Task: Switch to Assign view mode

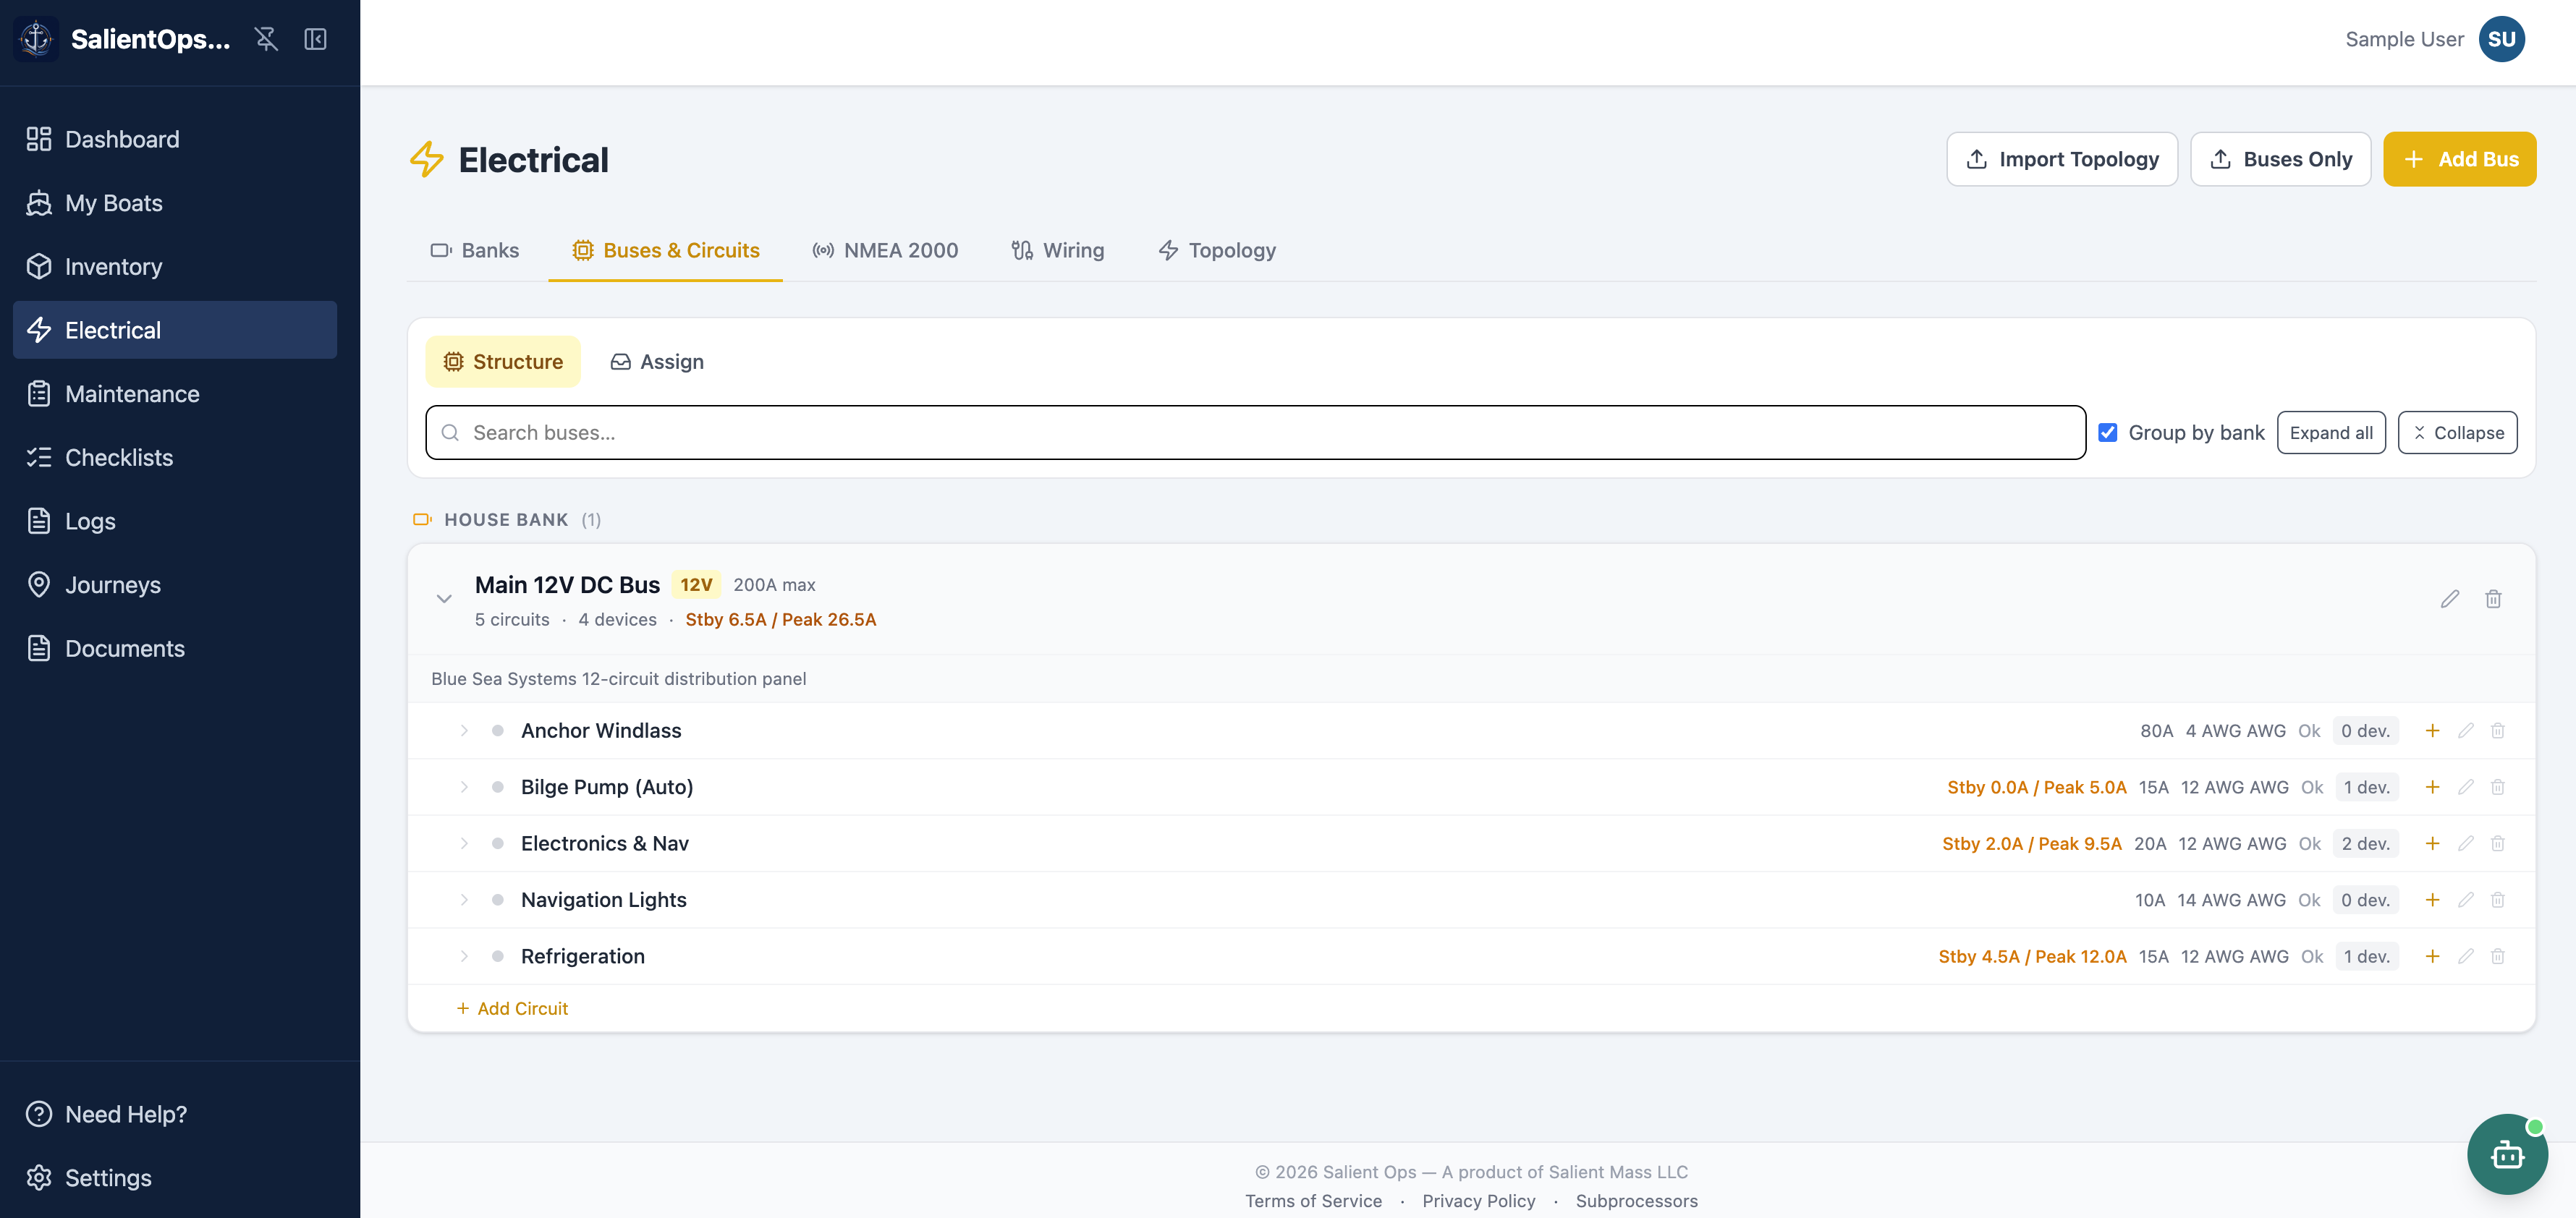Action: (657, 362)
